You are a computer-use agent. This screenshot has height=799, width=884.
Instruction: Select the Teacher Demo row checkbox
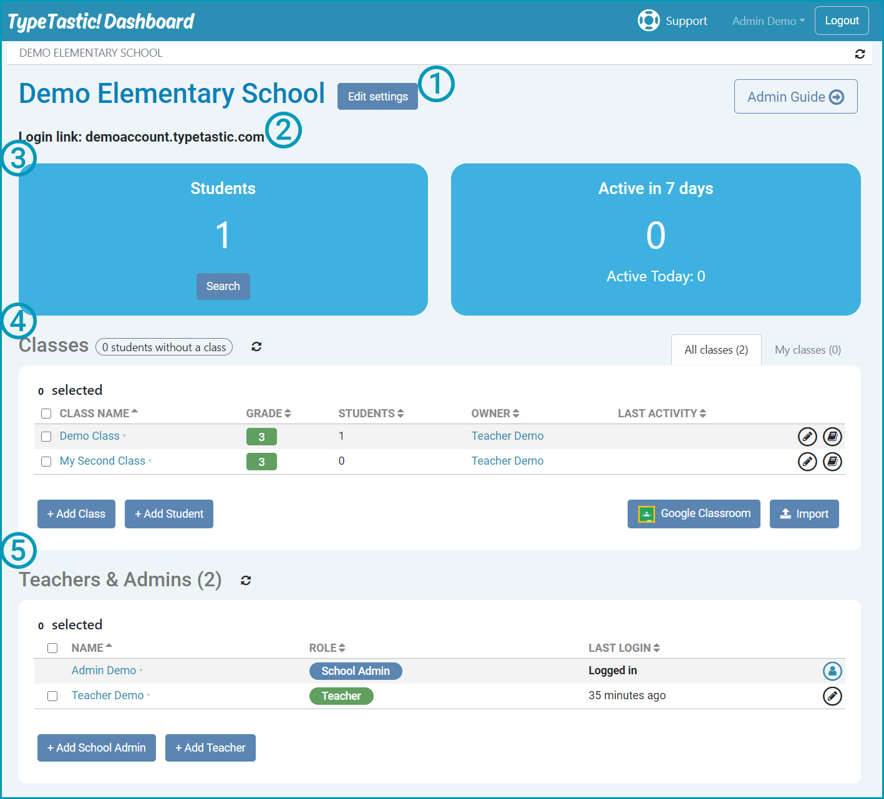point(52,696)
